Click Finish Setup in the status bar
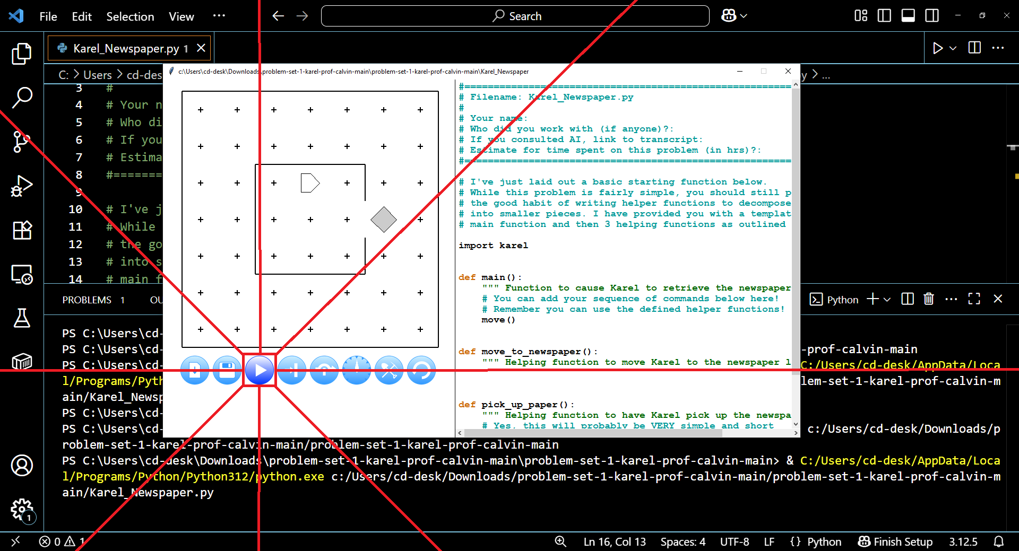The height and width of the screenshot is (551, 1019). click(x=895, y=541)
